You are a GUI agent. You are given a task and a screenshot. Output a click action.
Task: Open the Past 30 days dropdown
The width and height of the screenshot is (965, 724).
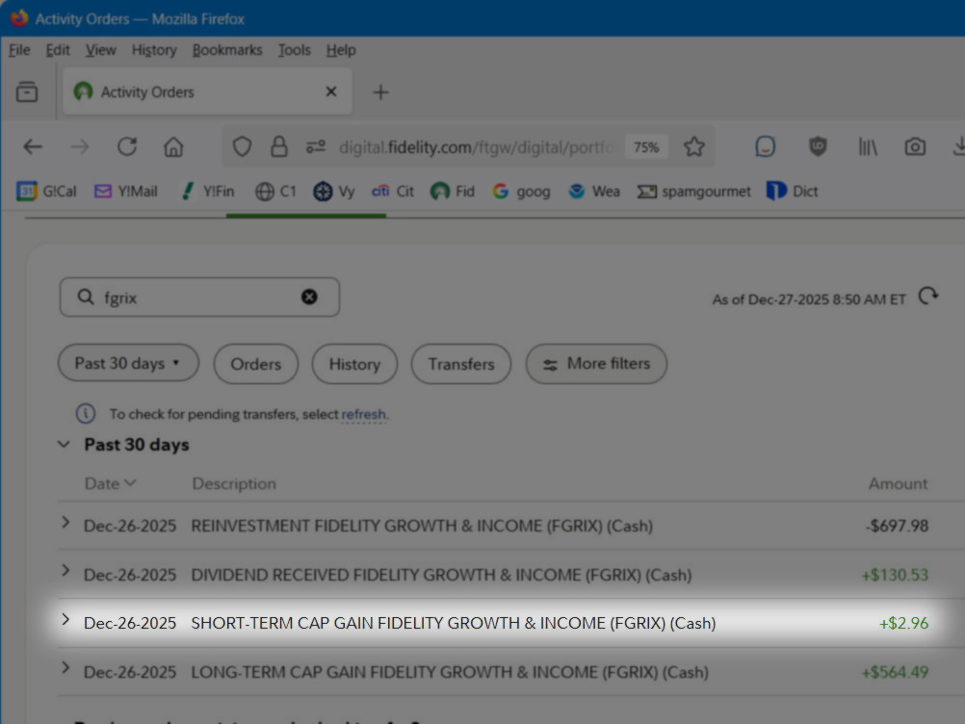128,363
